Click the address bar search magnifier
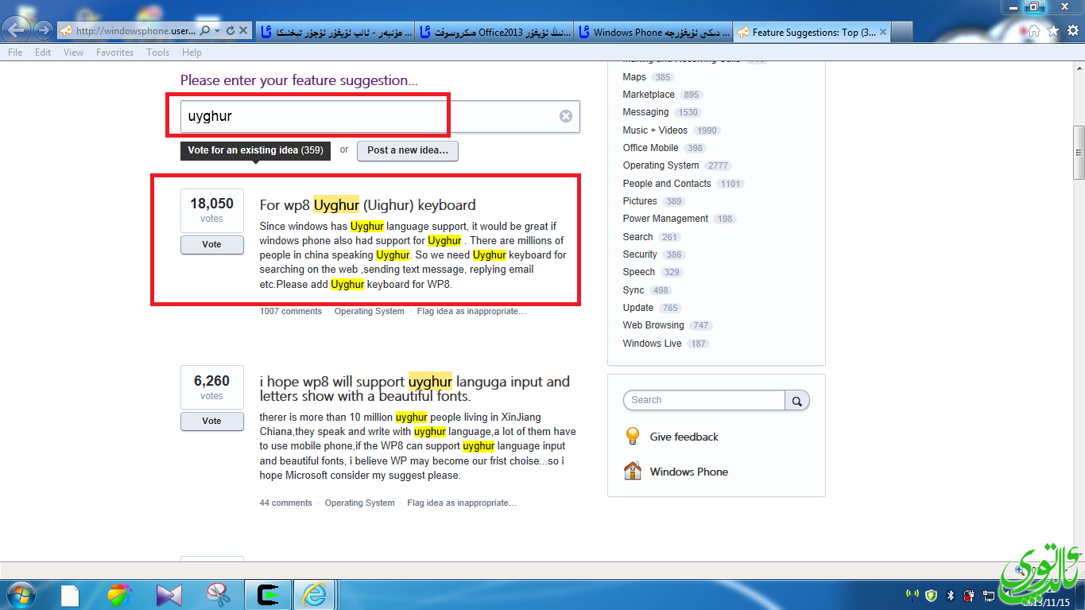Screen dimensions: 1085x610 pyautogui.click(x=205, y=31)
